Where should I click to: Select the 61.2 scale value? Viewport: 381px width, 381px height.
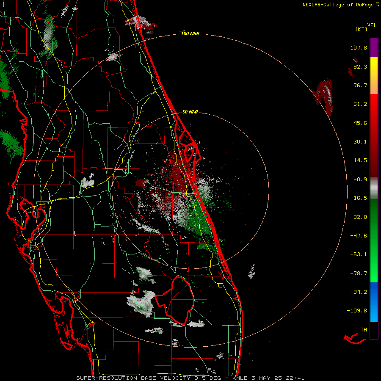(x=360, y=104)
